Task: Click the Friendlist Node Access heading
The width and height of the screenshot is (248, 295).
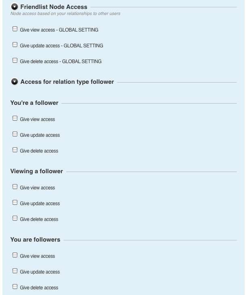Action: (54, 7)
